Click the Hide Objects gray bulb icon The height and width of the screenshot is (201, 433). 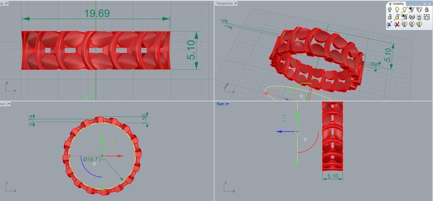pyautogui.click(x=390, y=10)
